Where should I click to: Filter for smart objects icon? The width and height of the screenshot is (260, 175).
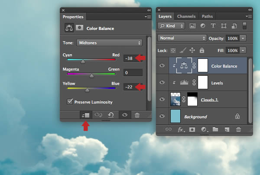click(x=234, y=26)
